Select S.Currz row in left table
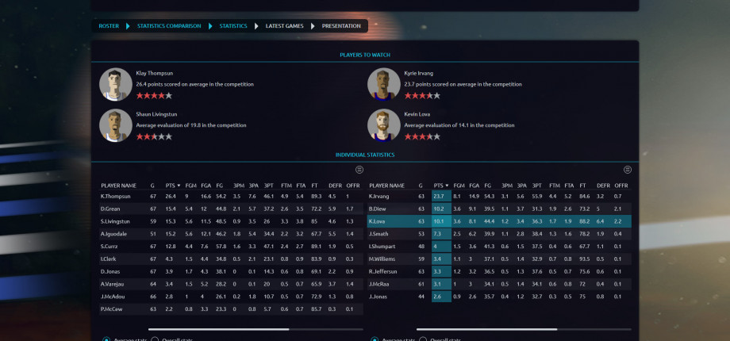The width and height of the screenshot is (730, 341). [x=231, y=247]
